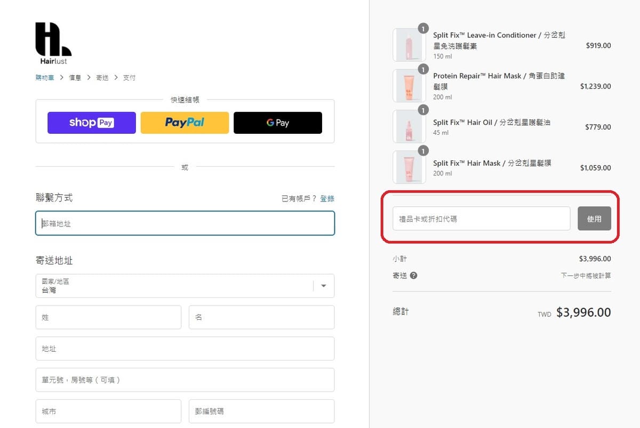Click the Split Fix Hair Mask thumbnail

pos(409,167)
